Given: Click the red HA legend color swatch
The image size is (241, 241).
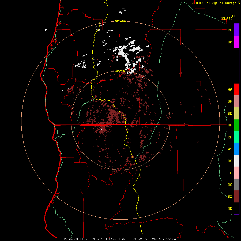Looking at the screenshot, I should coord(236,89).
